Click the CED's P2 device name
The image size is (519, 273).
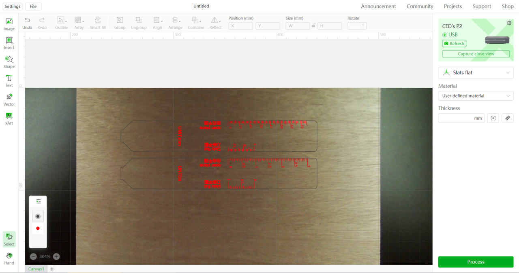452,26
